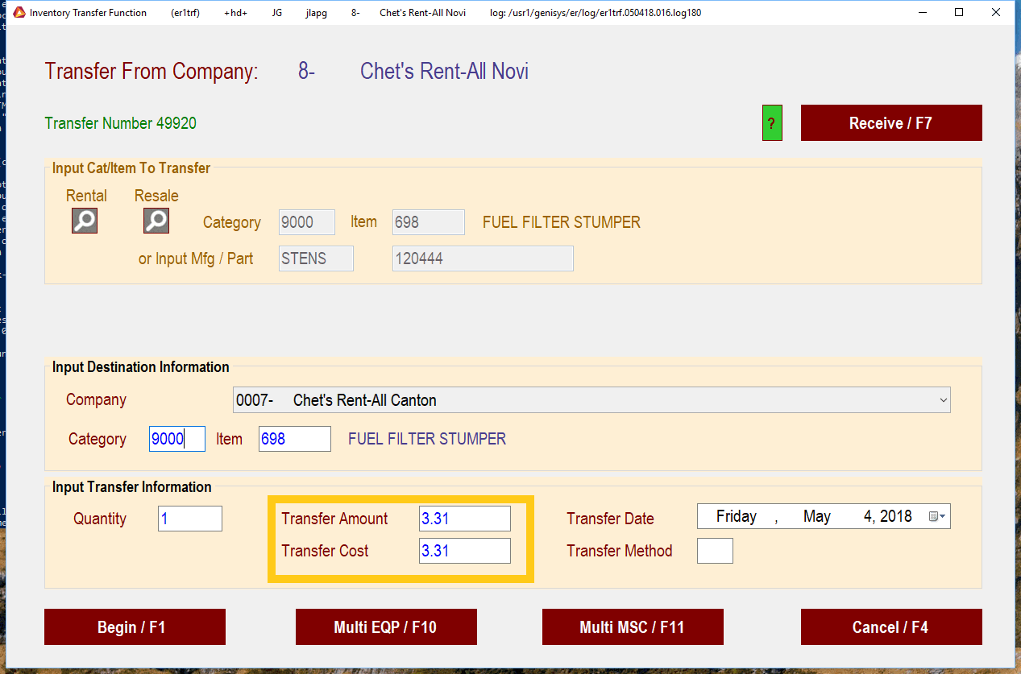The image size is (1021, 674).
Task: Click the Mfg field showing STENS
Action: [316, 258]
